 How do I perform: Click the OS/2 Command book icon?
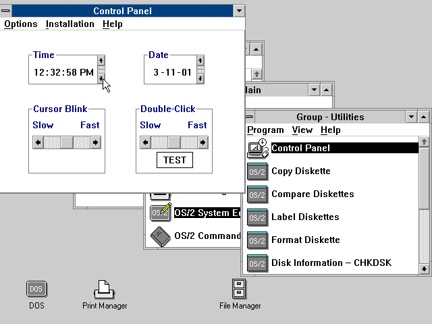(x=161, y=236)
